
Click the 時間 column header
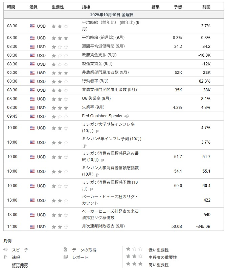pos(11,7)
